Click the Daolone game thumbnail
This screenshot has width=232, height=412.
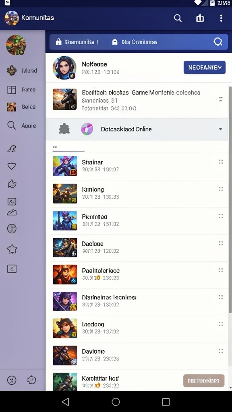pyautogui.click(x=65, y=247)
